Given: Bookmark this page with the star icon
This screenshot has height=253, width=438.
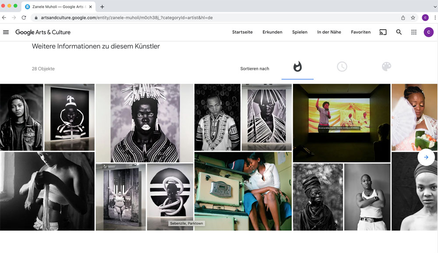Looking at the screenshot, I should pyautogui.click(x=413, y=18).
